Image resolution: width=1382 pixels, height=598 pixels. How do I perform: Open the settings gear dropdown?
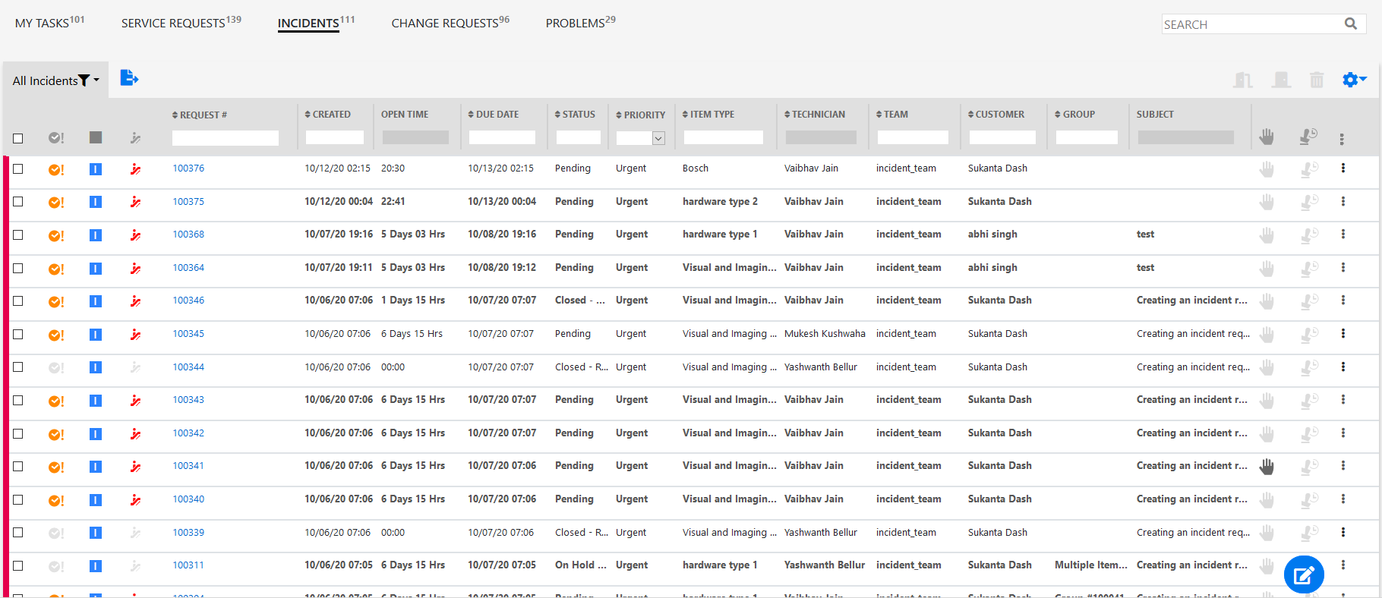(1354, 80)
